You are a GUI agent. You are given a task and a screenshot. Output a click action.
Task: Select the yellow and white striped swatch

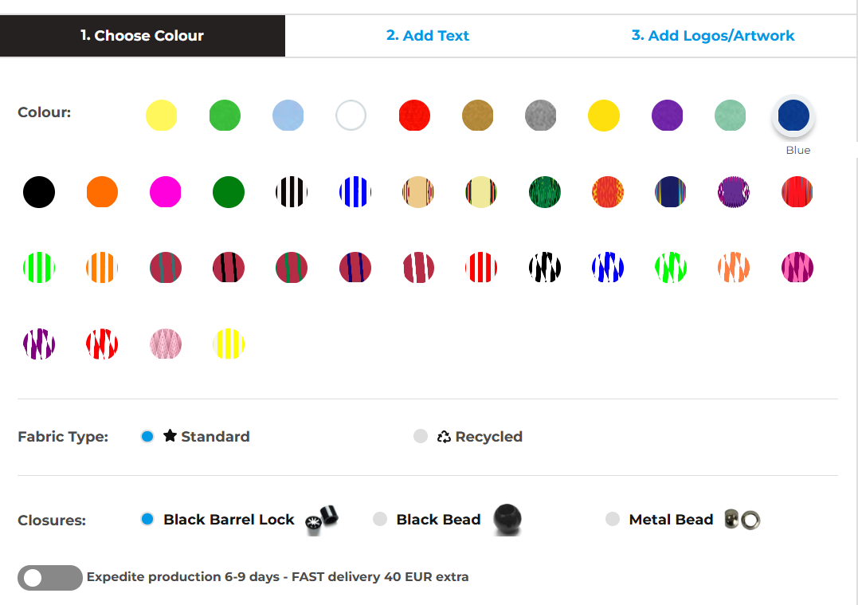pyautogui.click(x=229, y=344)
